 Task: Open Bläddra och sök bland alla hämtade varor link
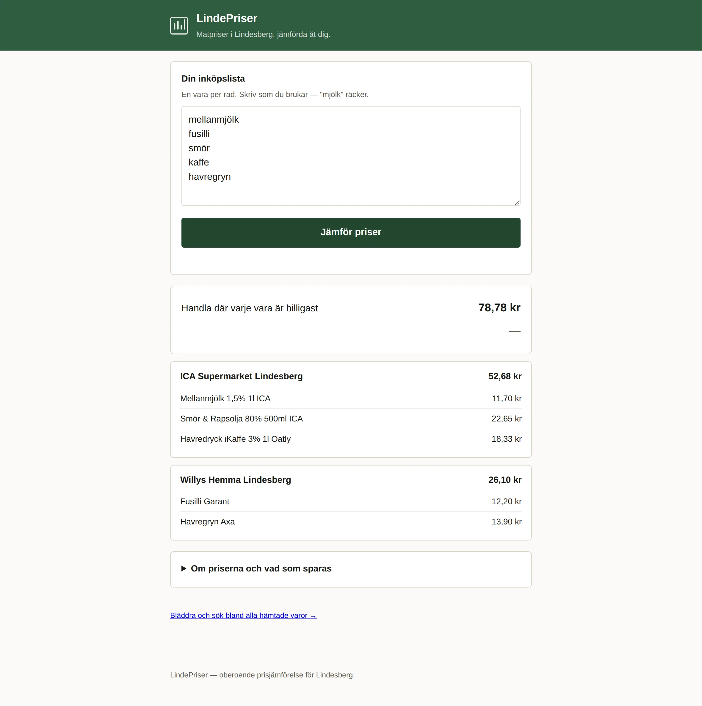pos(243,616)
